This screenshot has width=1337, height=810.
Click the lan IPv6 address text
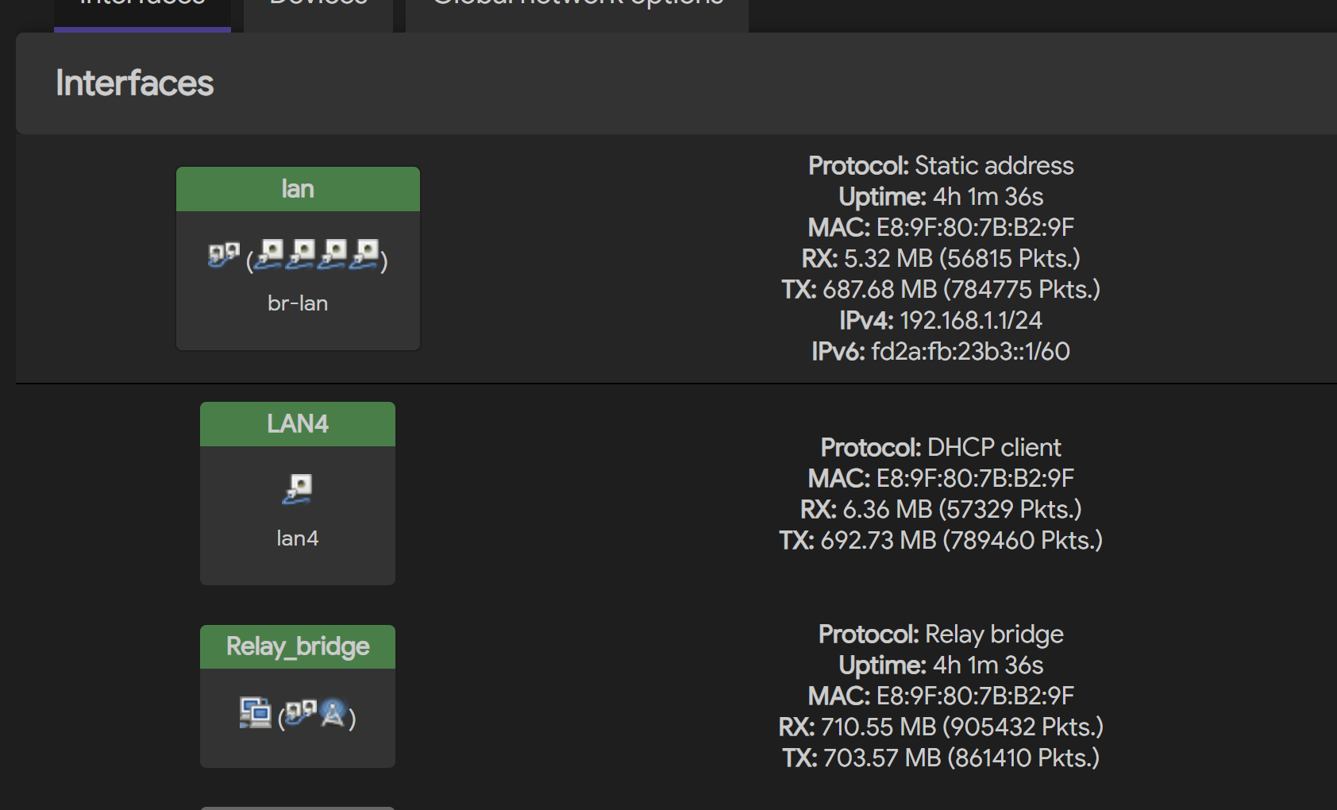point(971,351)
